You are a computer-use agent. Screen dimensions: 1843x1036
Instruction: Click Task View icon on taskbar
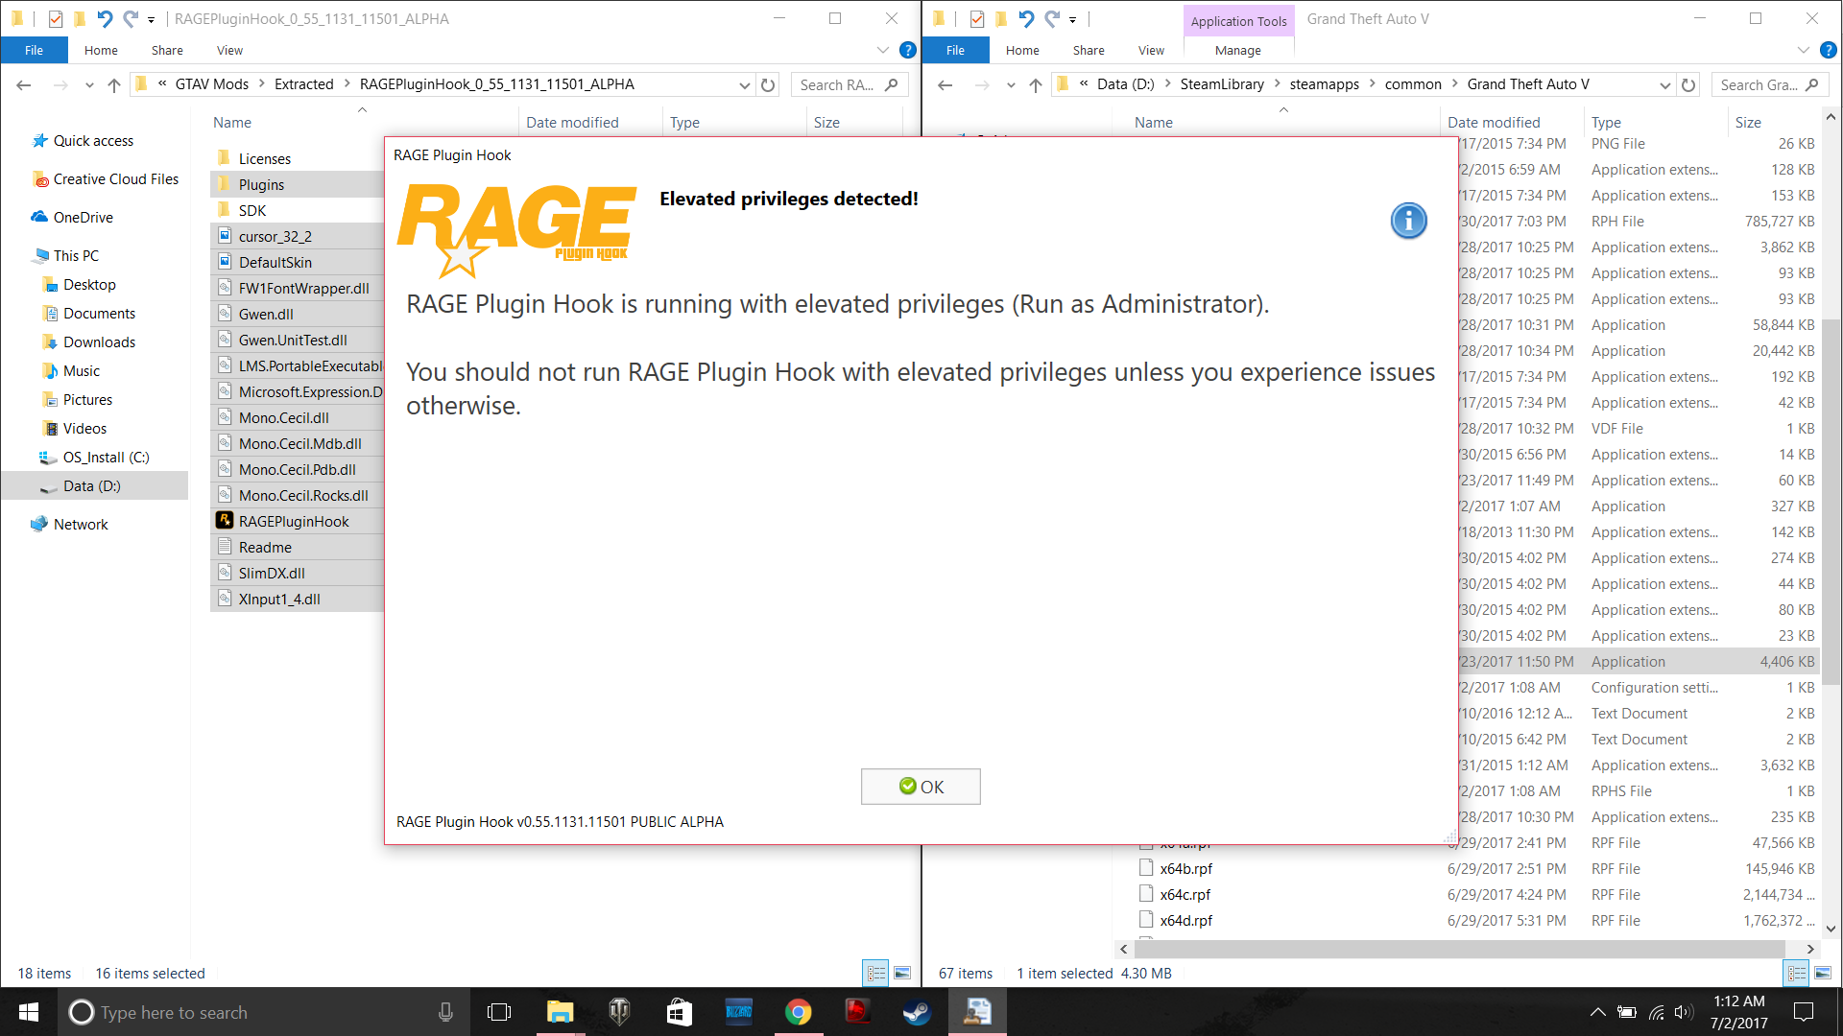click(499, 1012)
